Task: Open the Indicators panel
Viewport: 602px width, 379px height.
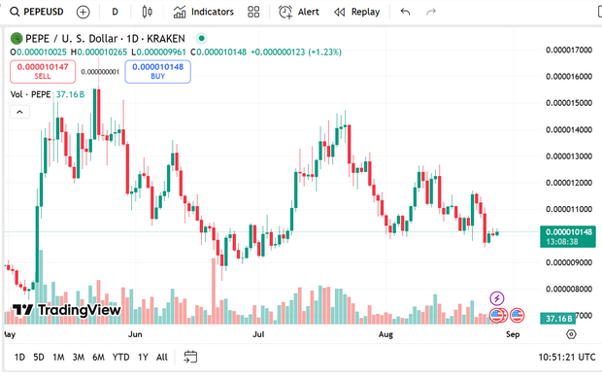Action: click(204, 12)
